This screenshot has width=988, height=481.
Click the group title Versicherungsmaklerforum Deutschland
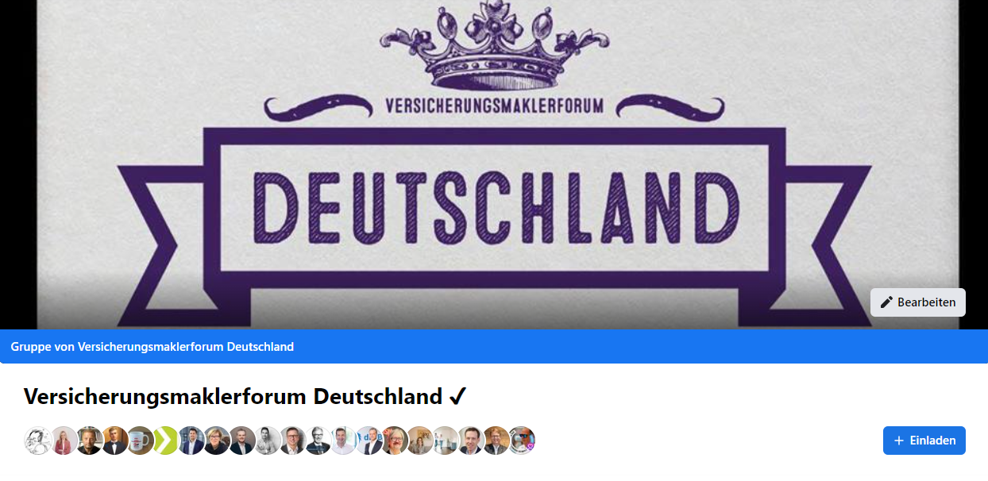click(233, 396)
